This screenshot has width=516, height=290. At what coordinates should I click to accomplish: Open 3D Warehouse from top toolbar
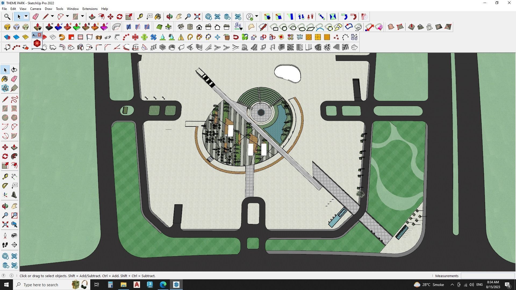coord(208,17)
